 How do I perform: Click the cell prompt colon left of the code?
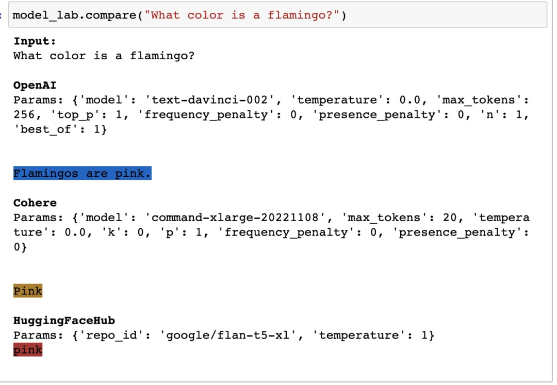point(1,15)
